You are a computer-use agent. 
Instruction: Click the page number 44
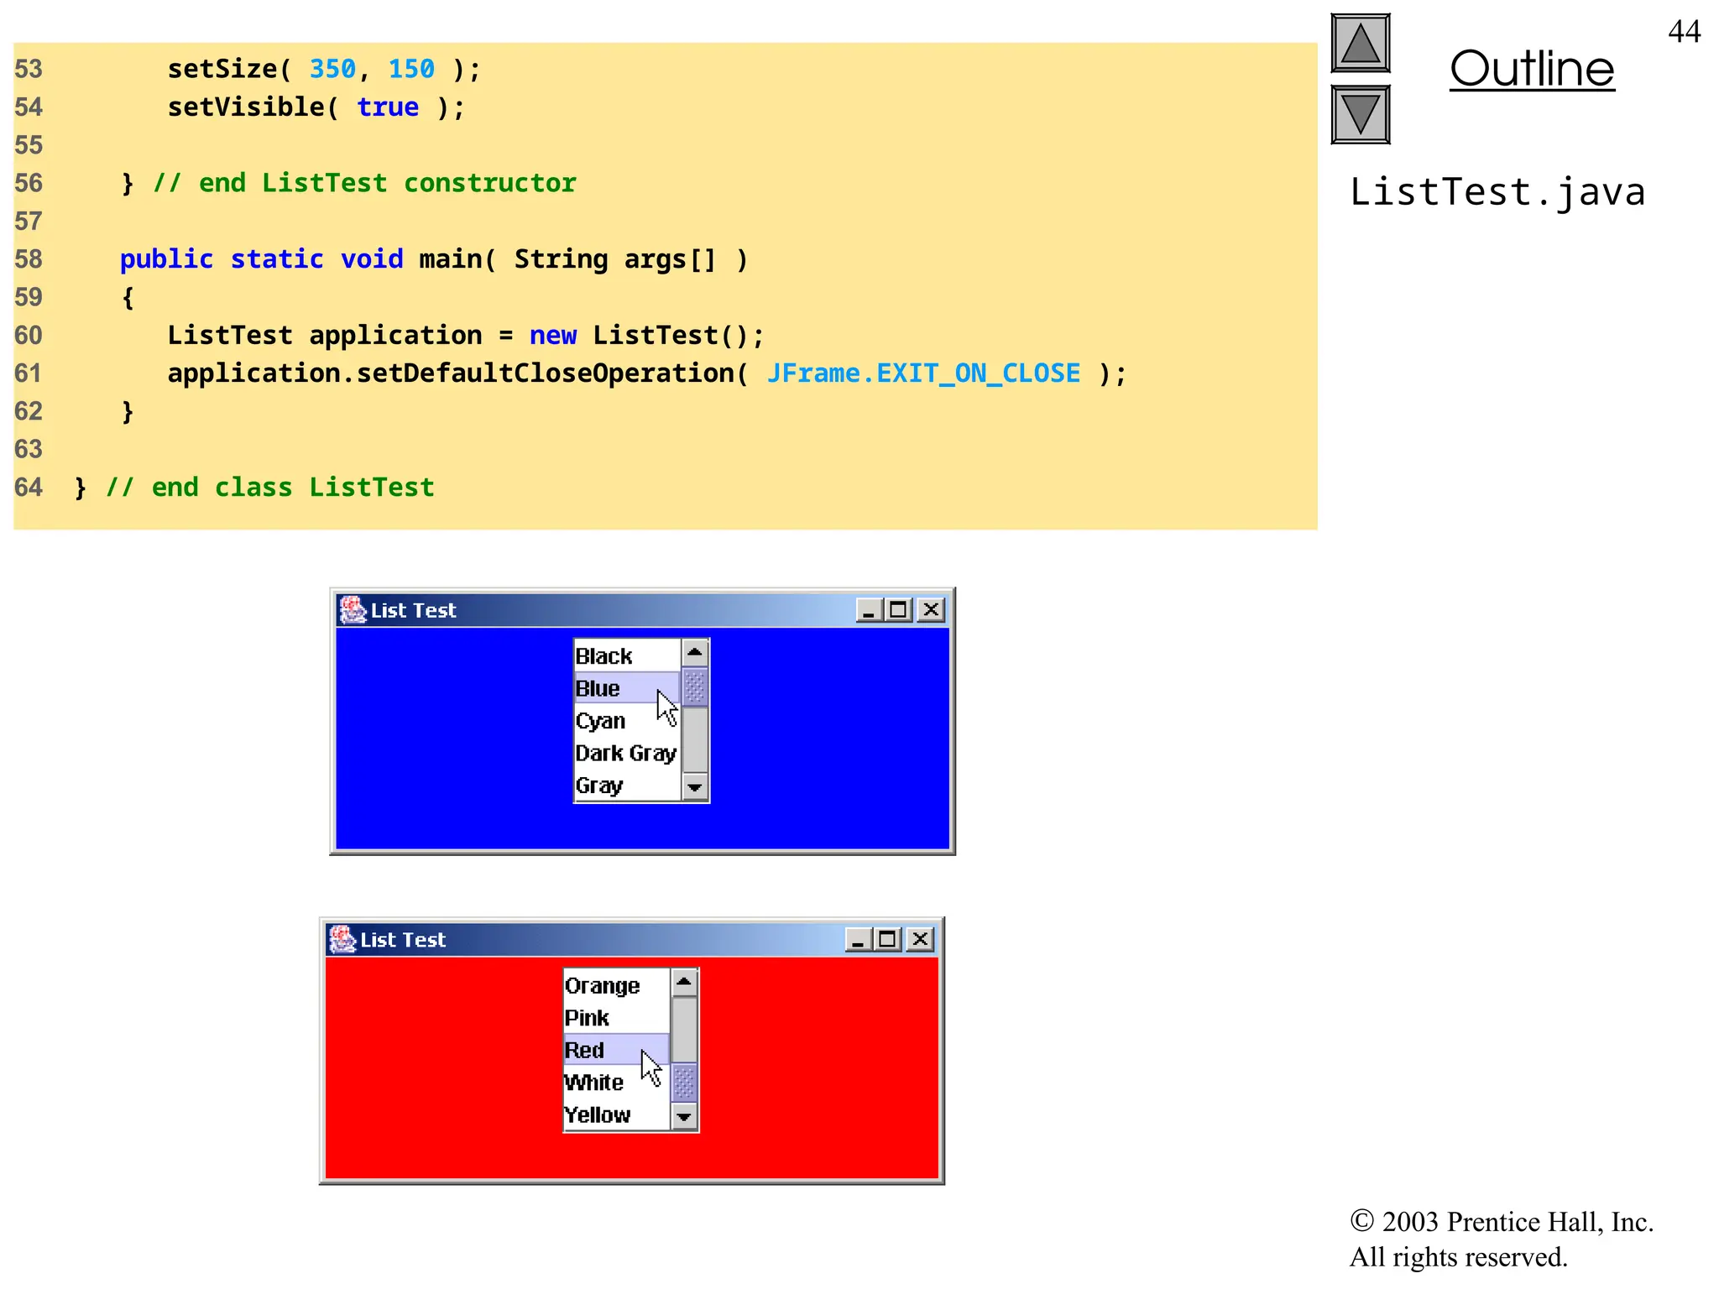pyautogui.click(x=1684, y=32)
